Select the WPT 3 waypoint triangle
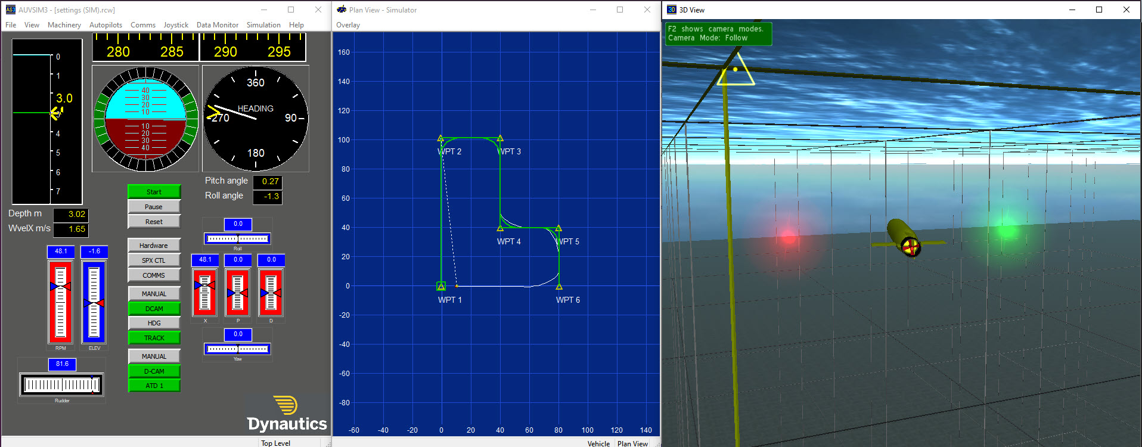Screen dimensions: 1142x447 [x=500, y=138]
